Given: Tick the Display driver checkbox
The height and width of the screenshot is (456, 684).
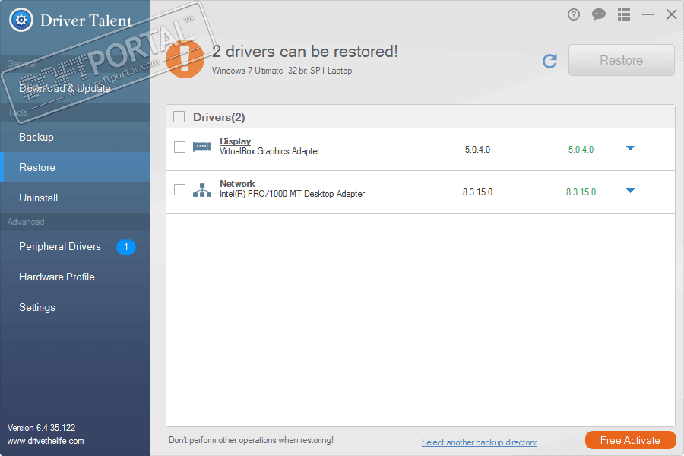Looking at the screenshot, I should (179, 147).
